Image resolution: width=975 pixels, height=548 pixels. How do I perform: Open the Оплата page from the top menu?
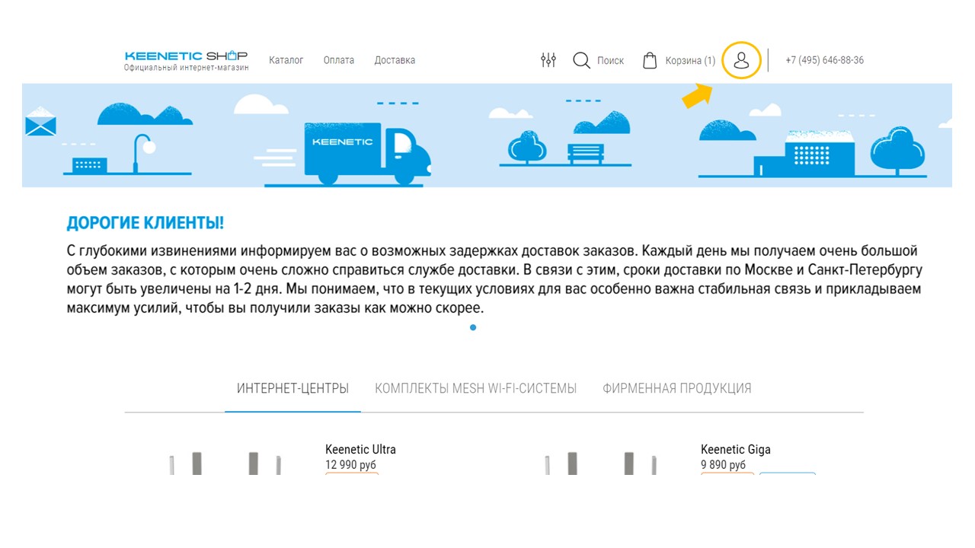coord(338,59)
